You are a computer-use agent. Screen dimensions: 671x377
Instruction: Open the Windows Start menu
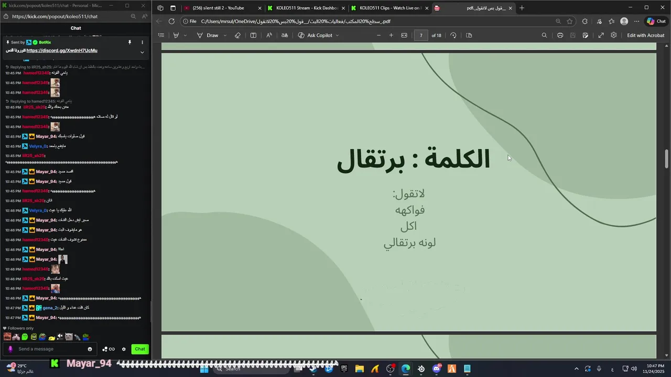point(205,369)
